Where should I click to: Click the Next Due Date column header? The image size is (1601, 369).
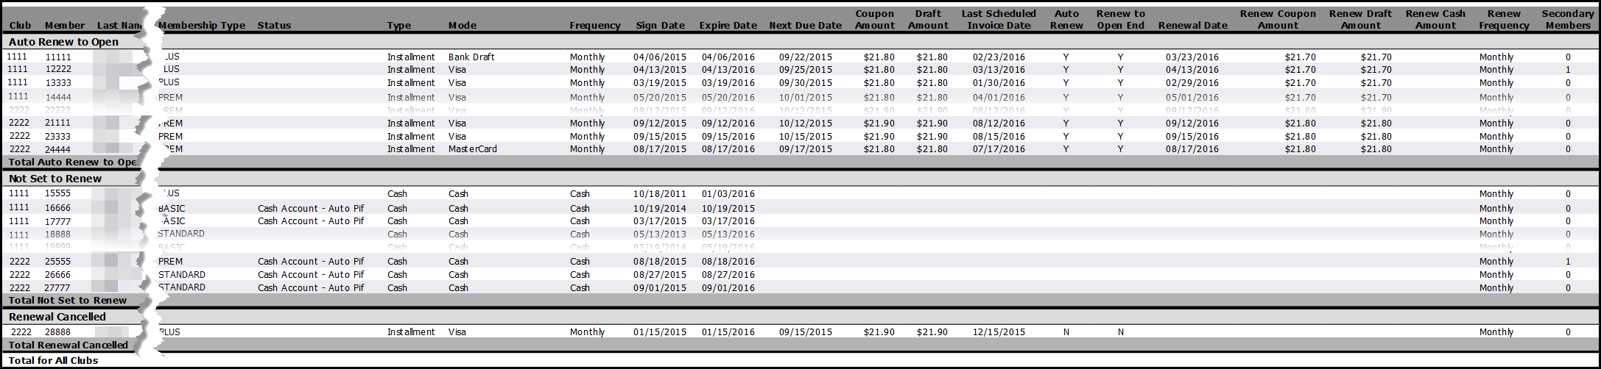tap(805, 26)
